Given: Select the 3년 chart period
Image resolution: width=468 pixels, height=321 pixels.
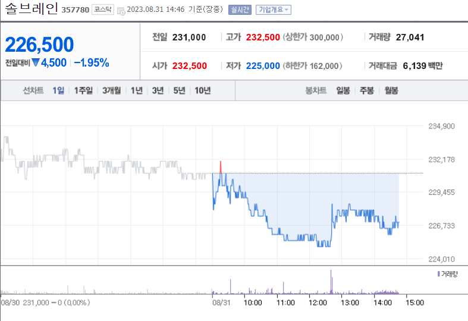Looking at the screenshot, I should 158,90.
